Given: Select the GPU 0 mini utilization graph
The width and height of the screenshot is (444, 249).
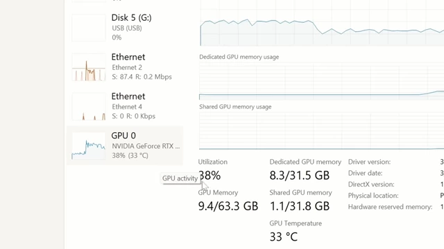Looking at the screenshot, I should (x=89, y=146).
